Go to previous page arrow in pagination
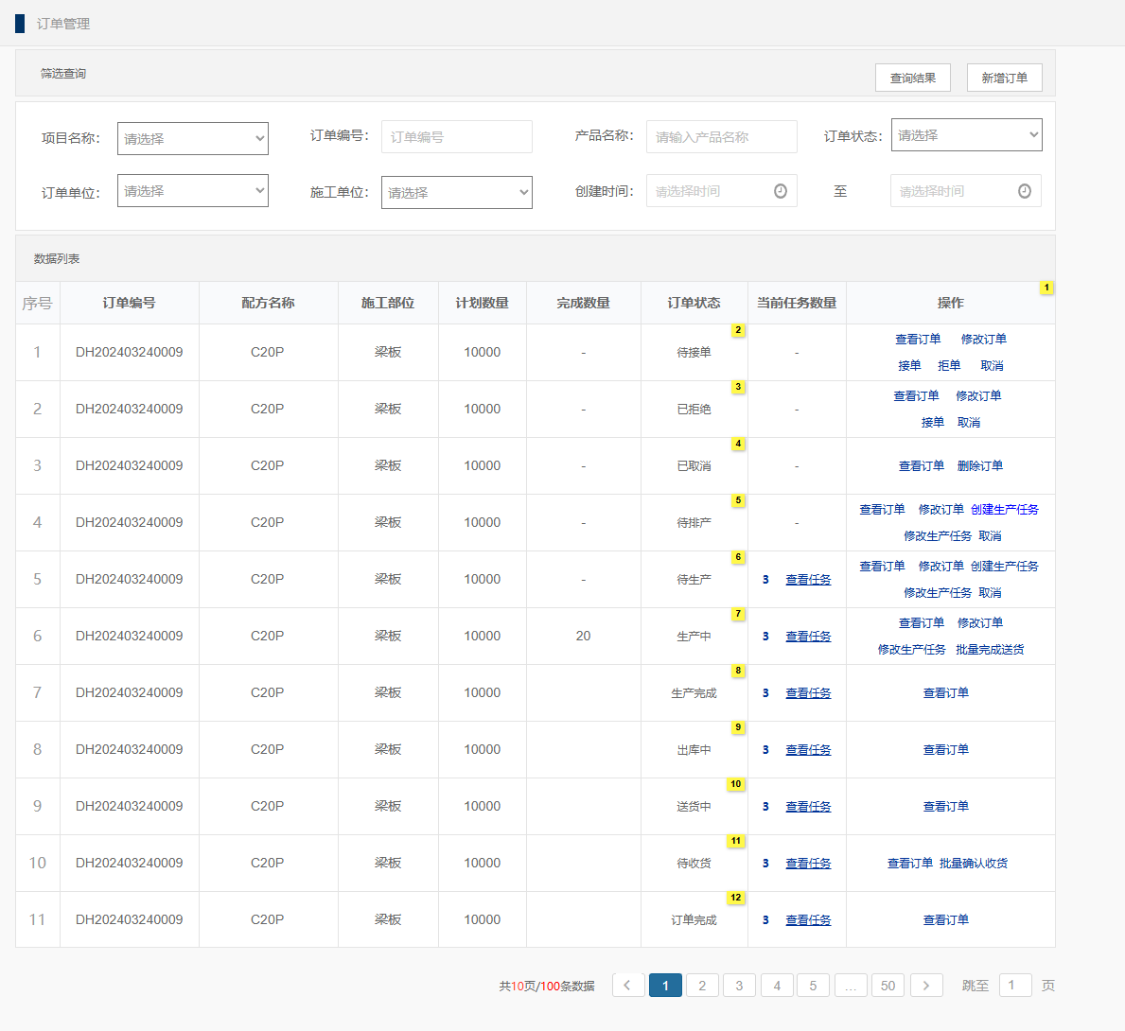Image resolution: width=1125 pixels, height=1031 pixels. [628, 986]
